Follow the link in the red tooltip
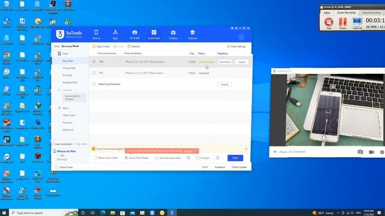Image resolution: width=385 pixels, height=216 pixels. click(188, 151)
